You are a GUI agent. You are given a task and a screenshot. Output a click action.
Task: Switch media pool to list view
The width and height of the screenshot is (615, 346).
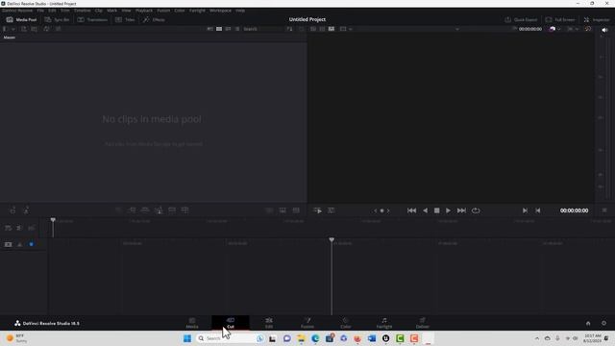pyautogui.click(x=237, y=29)
